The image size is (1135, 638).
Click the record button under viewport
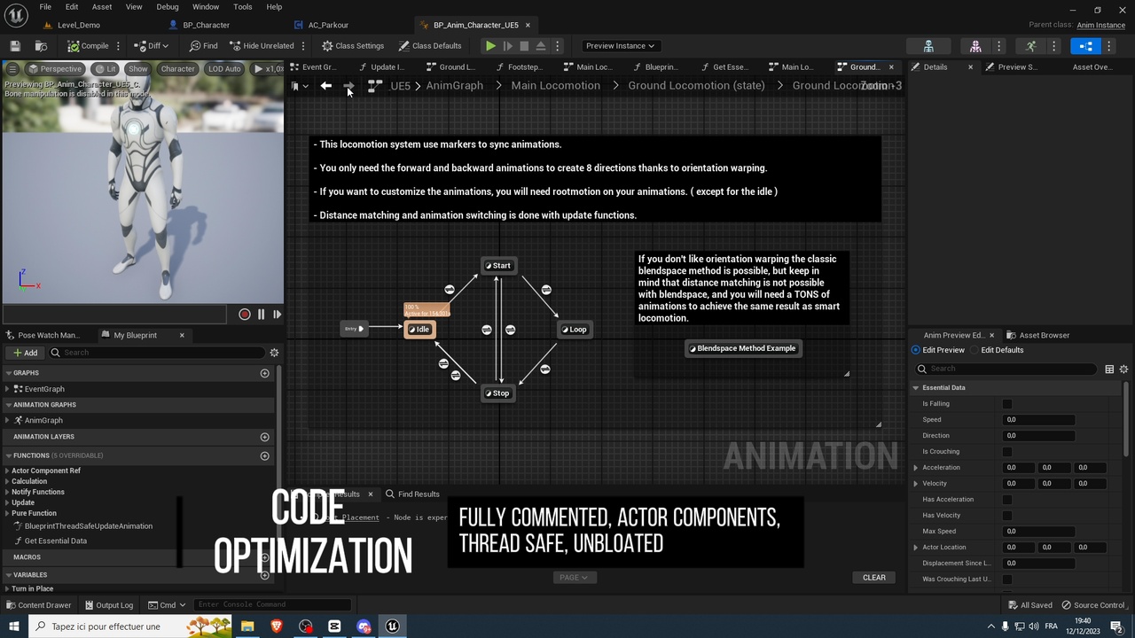tap(245, 315)
